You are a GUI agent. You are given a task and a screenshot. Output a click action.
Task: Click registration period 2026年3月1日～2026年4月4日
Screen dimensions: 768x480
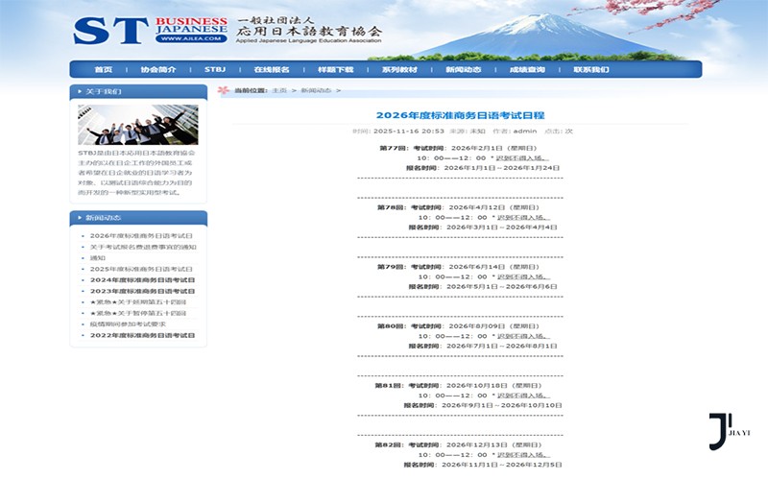(x=501, y=228)
